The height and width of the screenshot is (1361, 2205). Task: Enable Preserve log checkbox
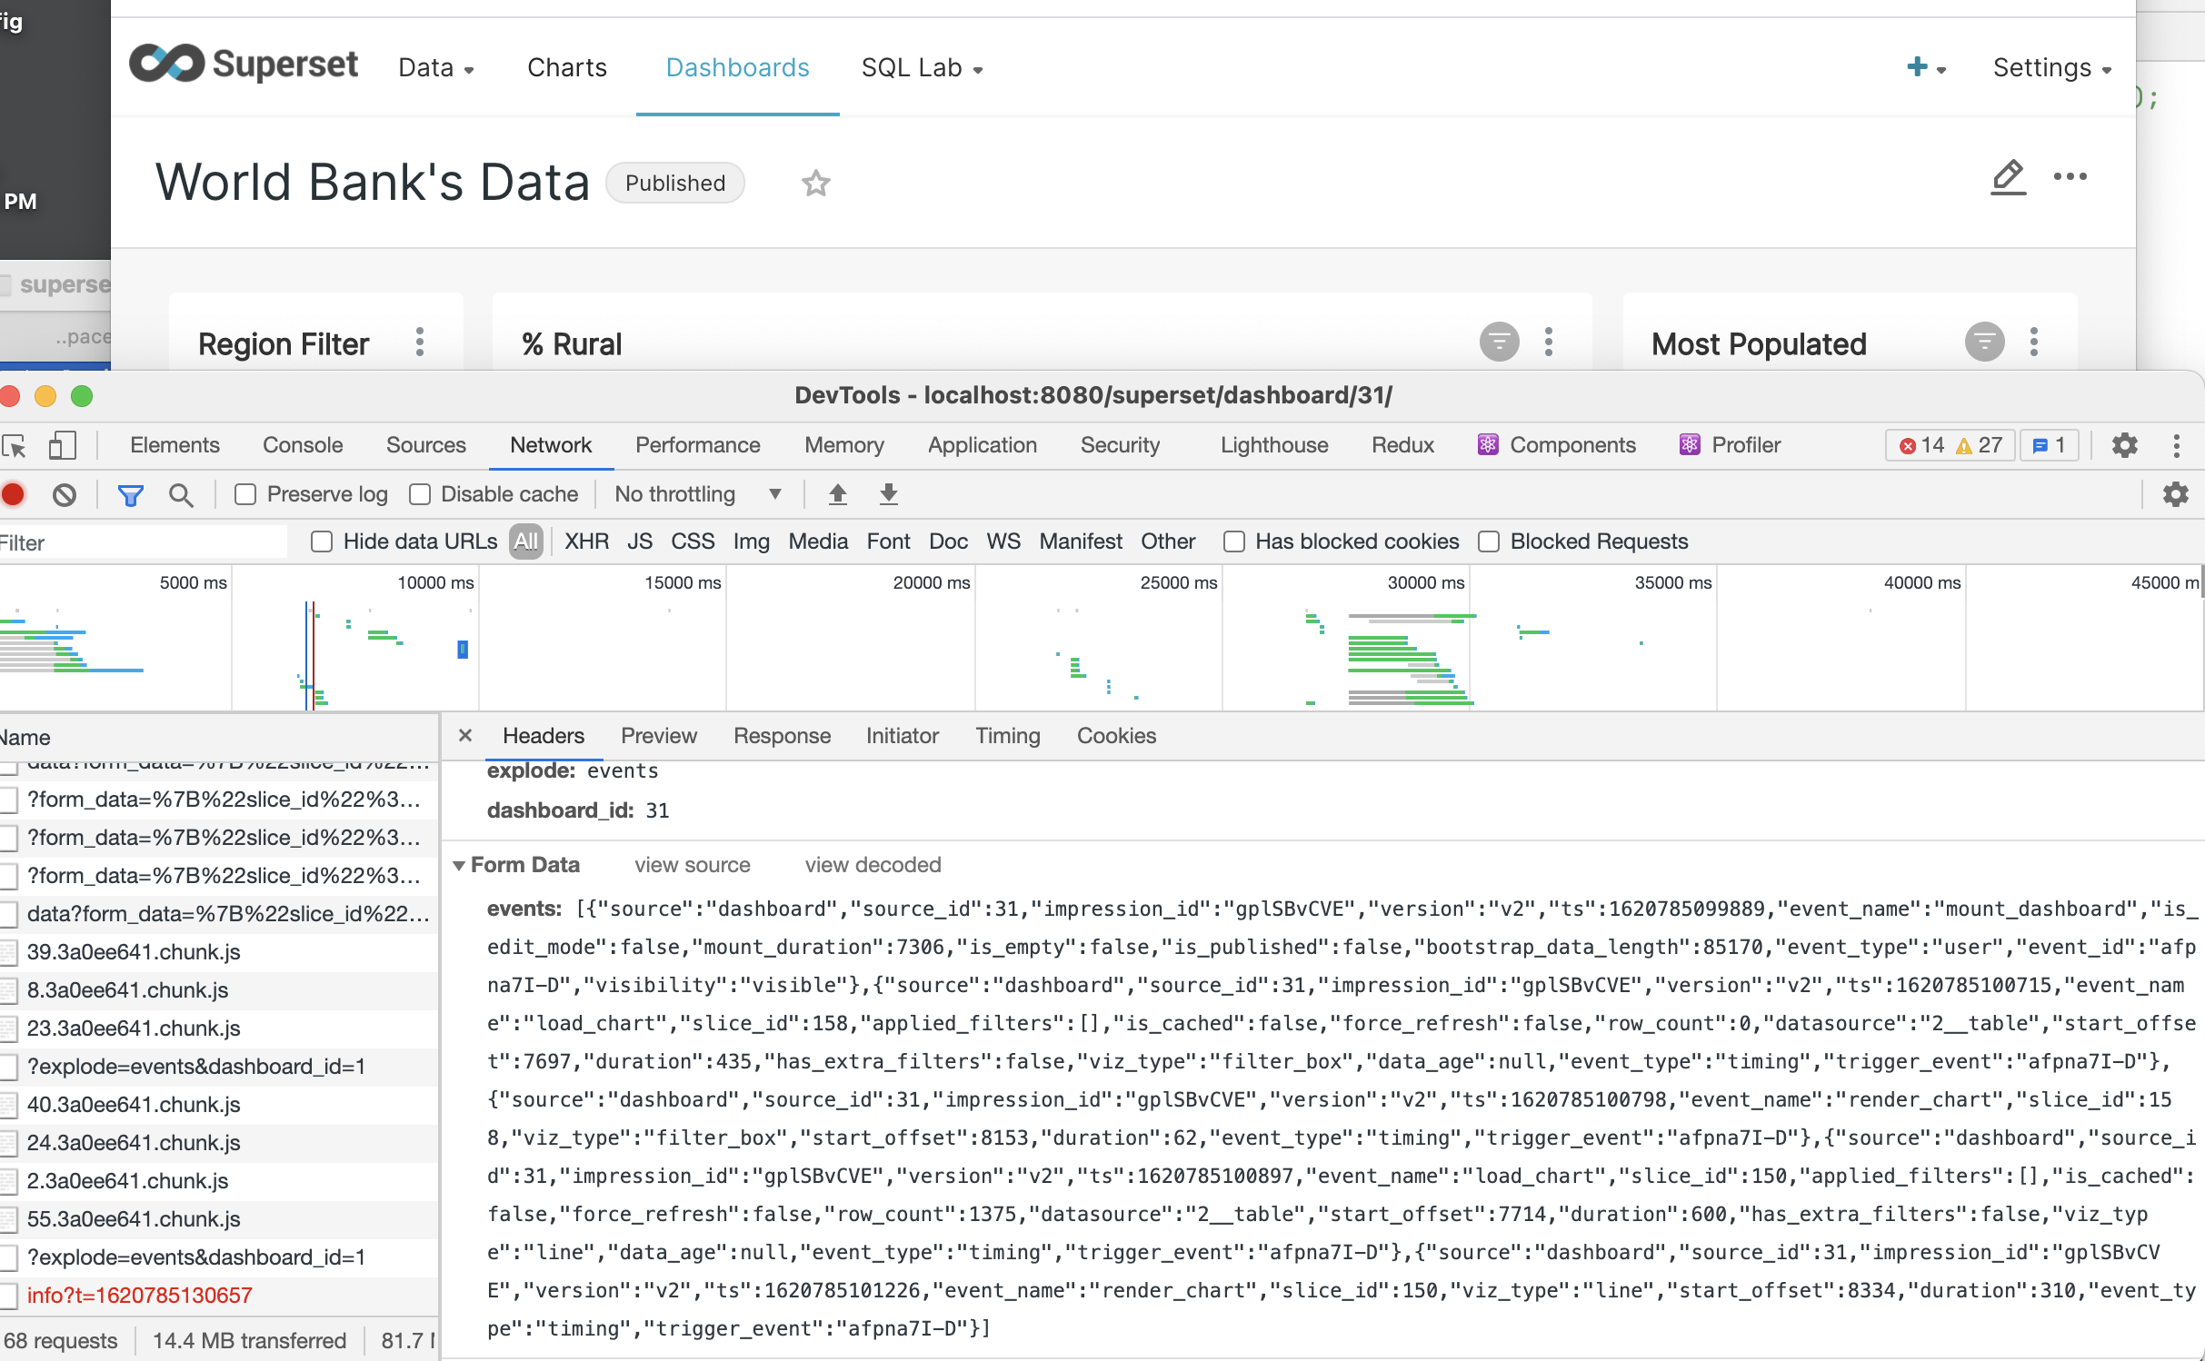coord(244,494)
